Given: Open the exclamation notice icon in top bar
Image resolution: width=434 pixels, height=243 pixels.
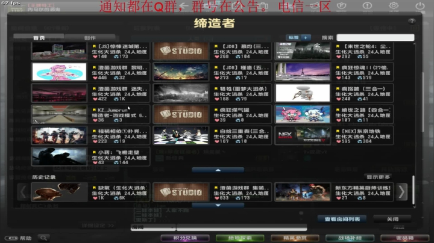Looking at the screenshot, I should coord(367,5).
